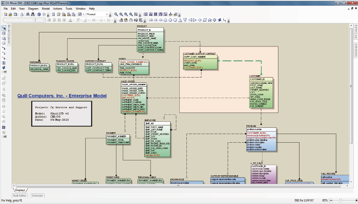Pick the rectangle drawing shape tool
Image resolution: width=358 pixels, height=204 pixels.
pos(150,20)
